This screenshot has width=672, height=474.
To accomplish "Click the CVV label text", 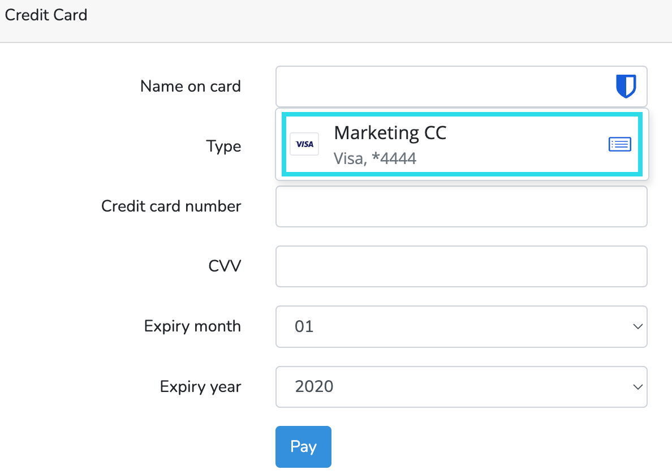I will tap(225, 265).
